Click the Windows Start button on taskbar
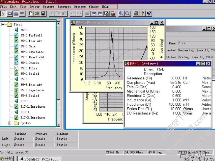The height and width of the screenshot is (161, 215). coord(7,159)
